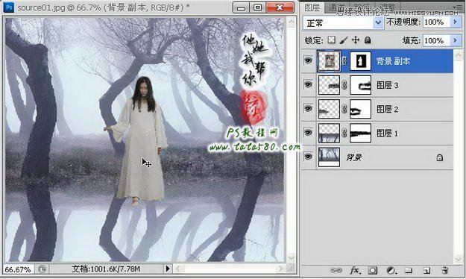466x279 pixels.
Task: Open the 不透明度 opacity slider arrow
Action: 456,22
